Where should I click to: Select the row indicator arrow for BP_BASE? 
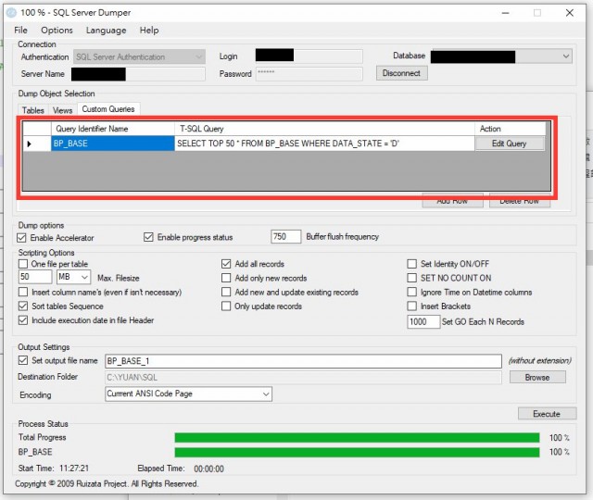tap(30, 144)
